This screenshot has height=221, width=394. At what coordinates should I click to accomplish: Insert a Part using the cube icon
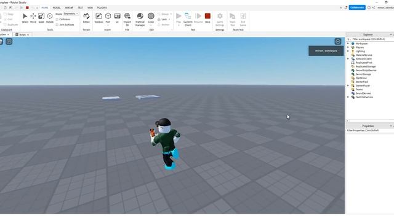coord(108,17)
